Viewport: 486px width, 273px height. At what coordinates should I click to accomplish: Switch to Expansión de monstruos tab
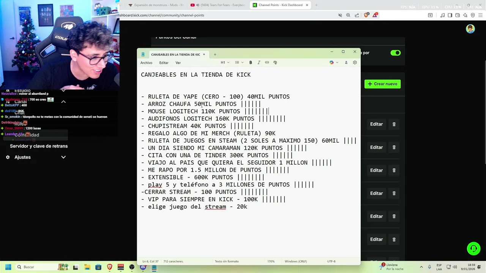click(156, 5)
